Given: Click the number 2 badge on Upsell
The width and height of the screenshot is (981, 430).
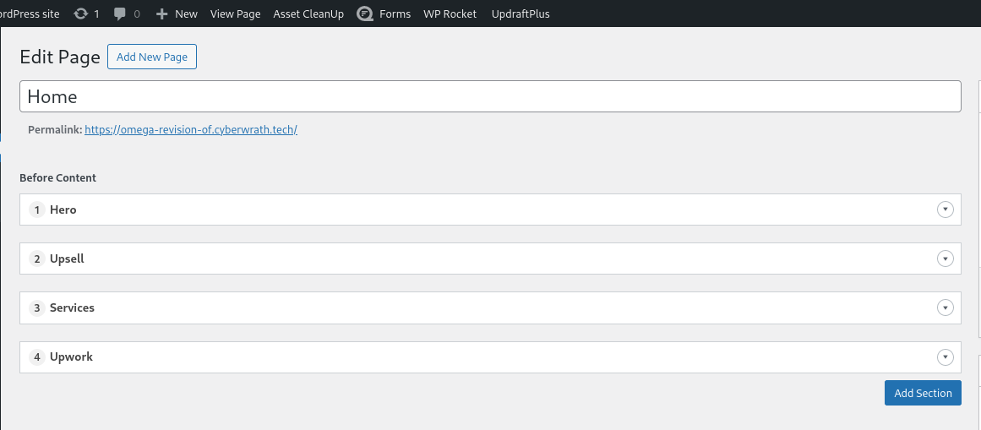Looking at the screenshot, I should (x=36, y=259).
